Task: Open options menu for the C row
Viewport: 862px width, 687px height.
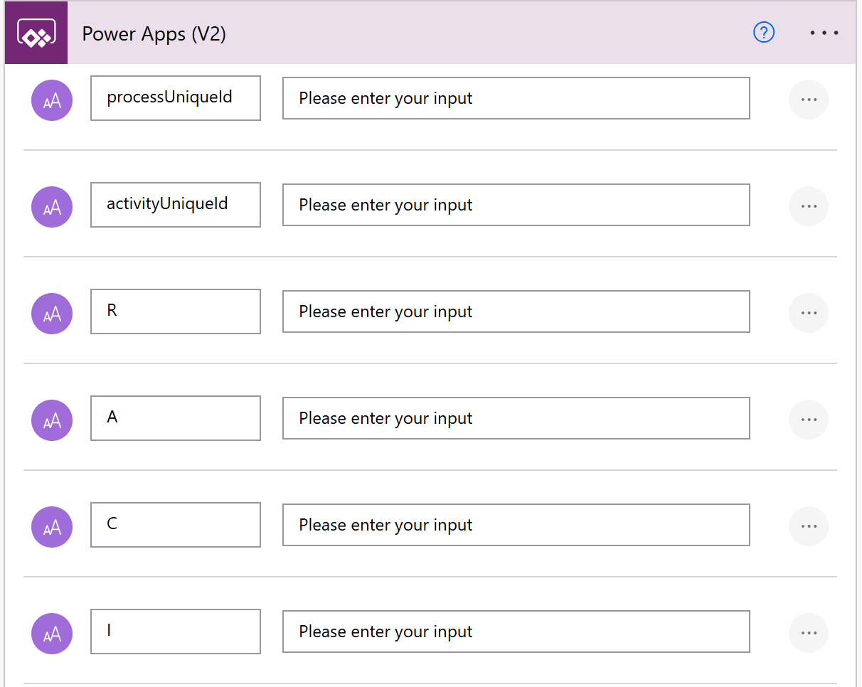Action: (x=809, y=526)
